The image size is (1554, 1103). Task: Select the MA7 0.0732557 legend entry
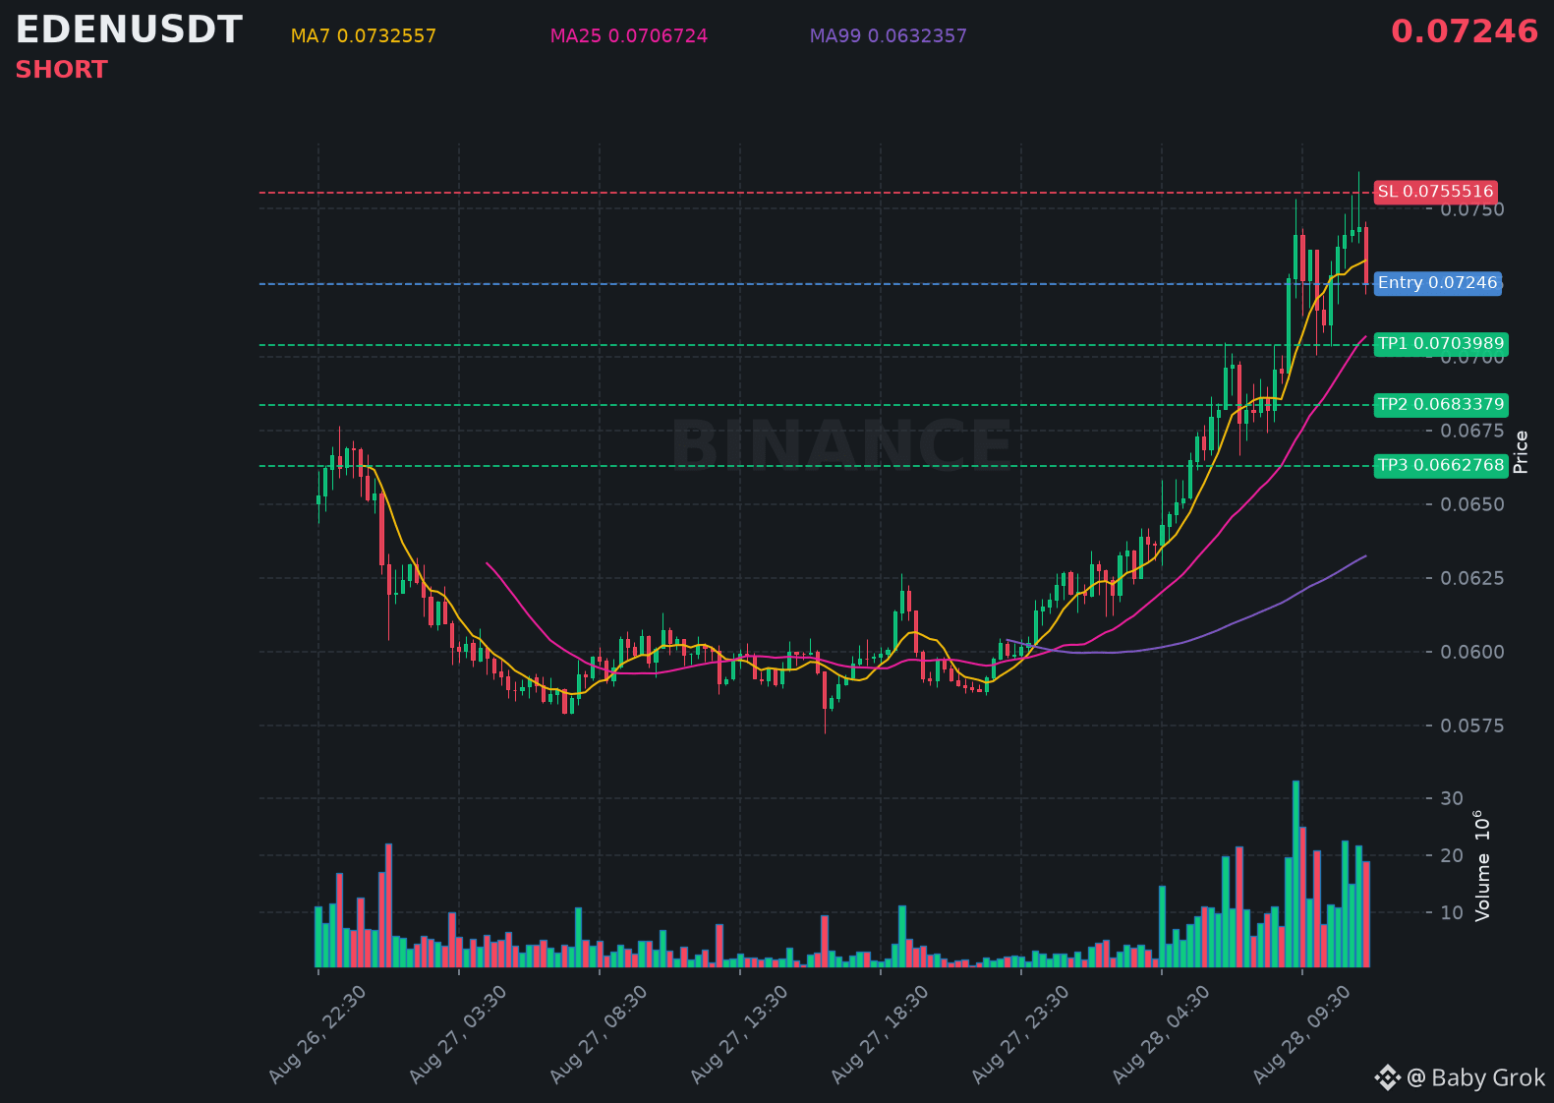pyautogui.click(x=364, y=36)
